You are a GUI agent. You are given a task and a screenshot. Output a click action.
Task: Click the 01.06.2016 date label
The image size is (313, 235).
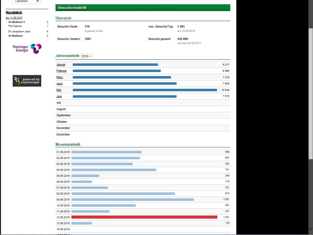point(63,152)
